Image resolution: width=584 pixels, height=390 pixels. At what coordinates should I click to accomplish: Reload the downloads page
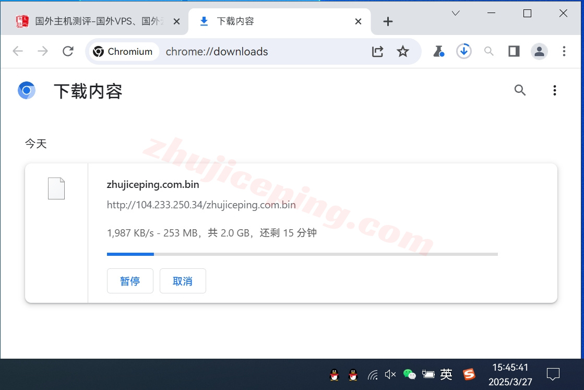click(x=68, y=51)
